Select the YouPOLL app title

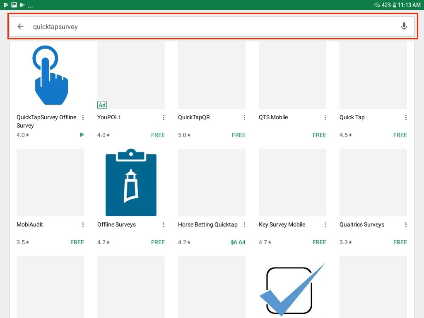pos(109,117)
